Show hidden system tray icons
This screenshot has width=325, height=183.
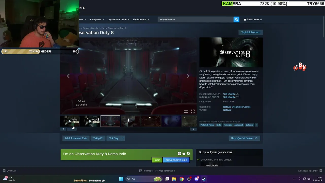click(x=294, y=179)
